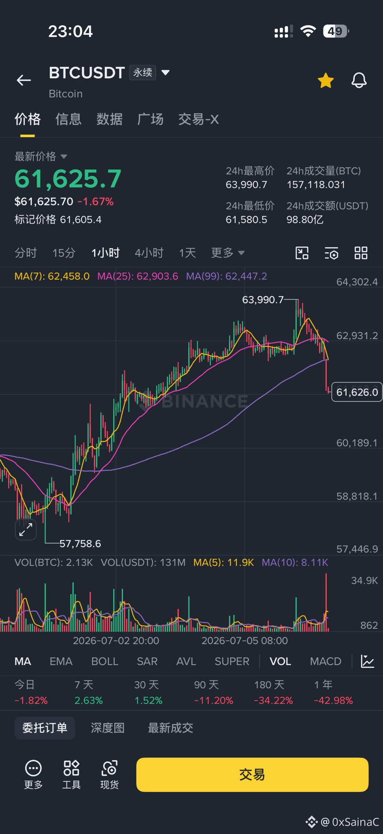Tap the 24h最高价 63,990.7 value

click(247, 185)
